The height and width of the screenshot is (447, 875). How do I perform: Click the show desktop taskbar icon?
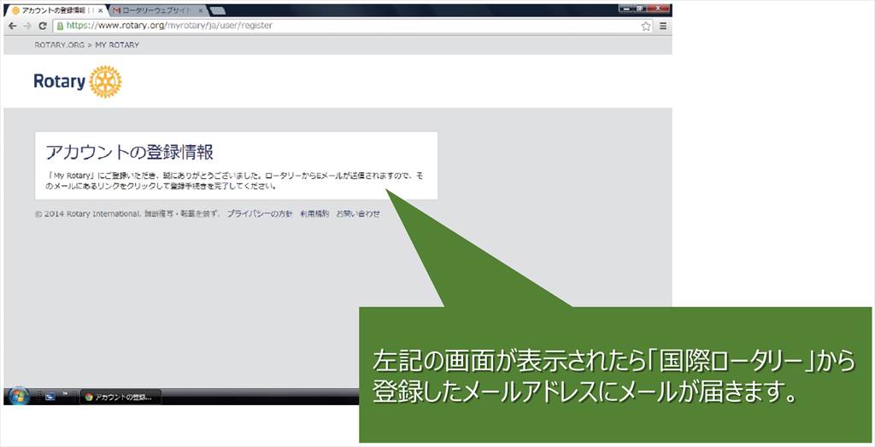tap(50, 397)
